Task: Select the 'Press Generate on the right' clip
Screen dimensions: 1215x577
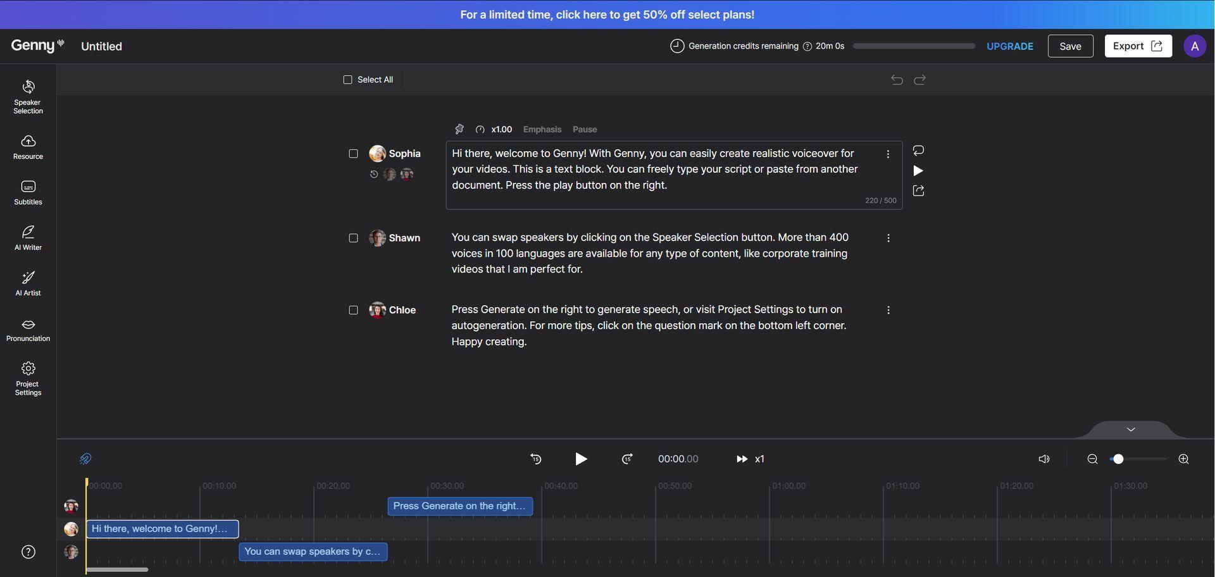Action: (x=460, y=506)
